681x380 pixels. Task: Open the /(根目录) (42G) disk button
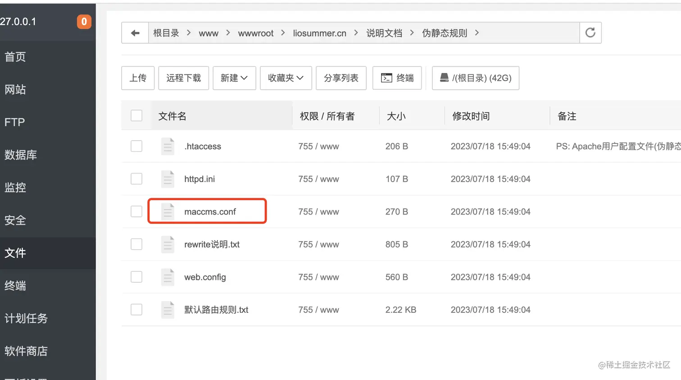476,78
